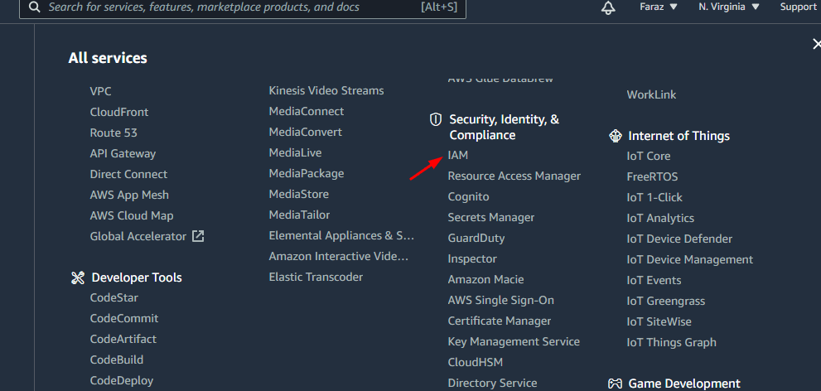Open CodeBuild
The height and width of the screenshot is (391, 821).
coord(116,360)
